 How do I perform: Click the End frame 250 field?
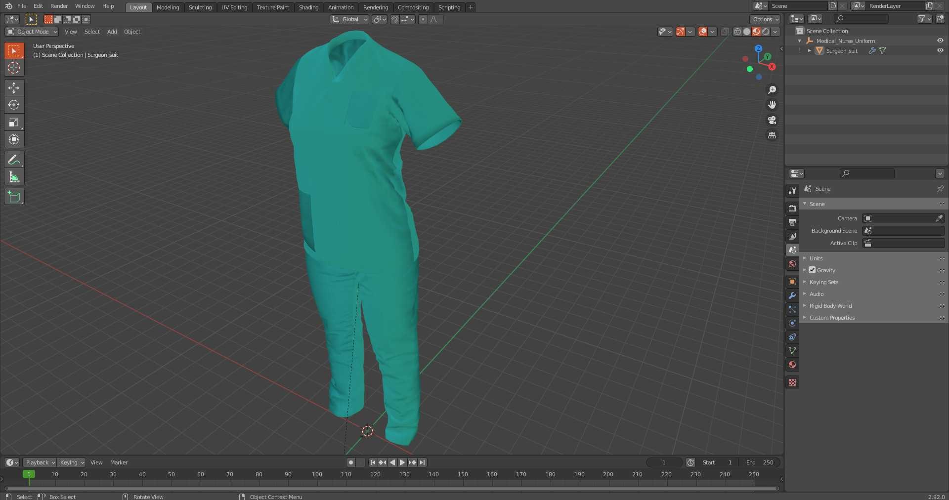pos(760,462)
